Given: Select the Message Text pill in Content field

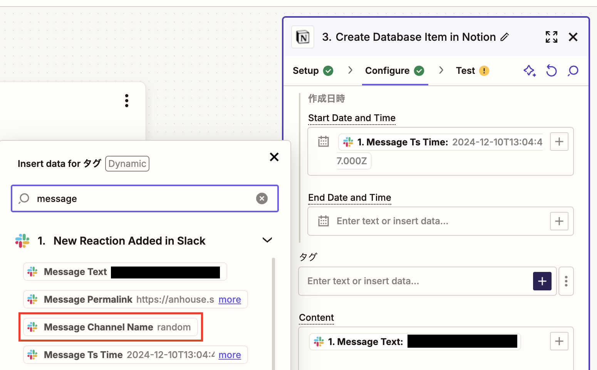Looking at the screenshot, I should tap(415, 342).
